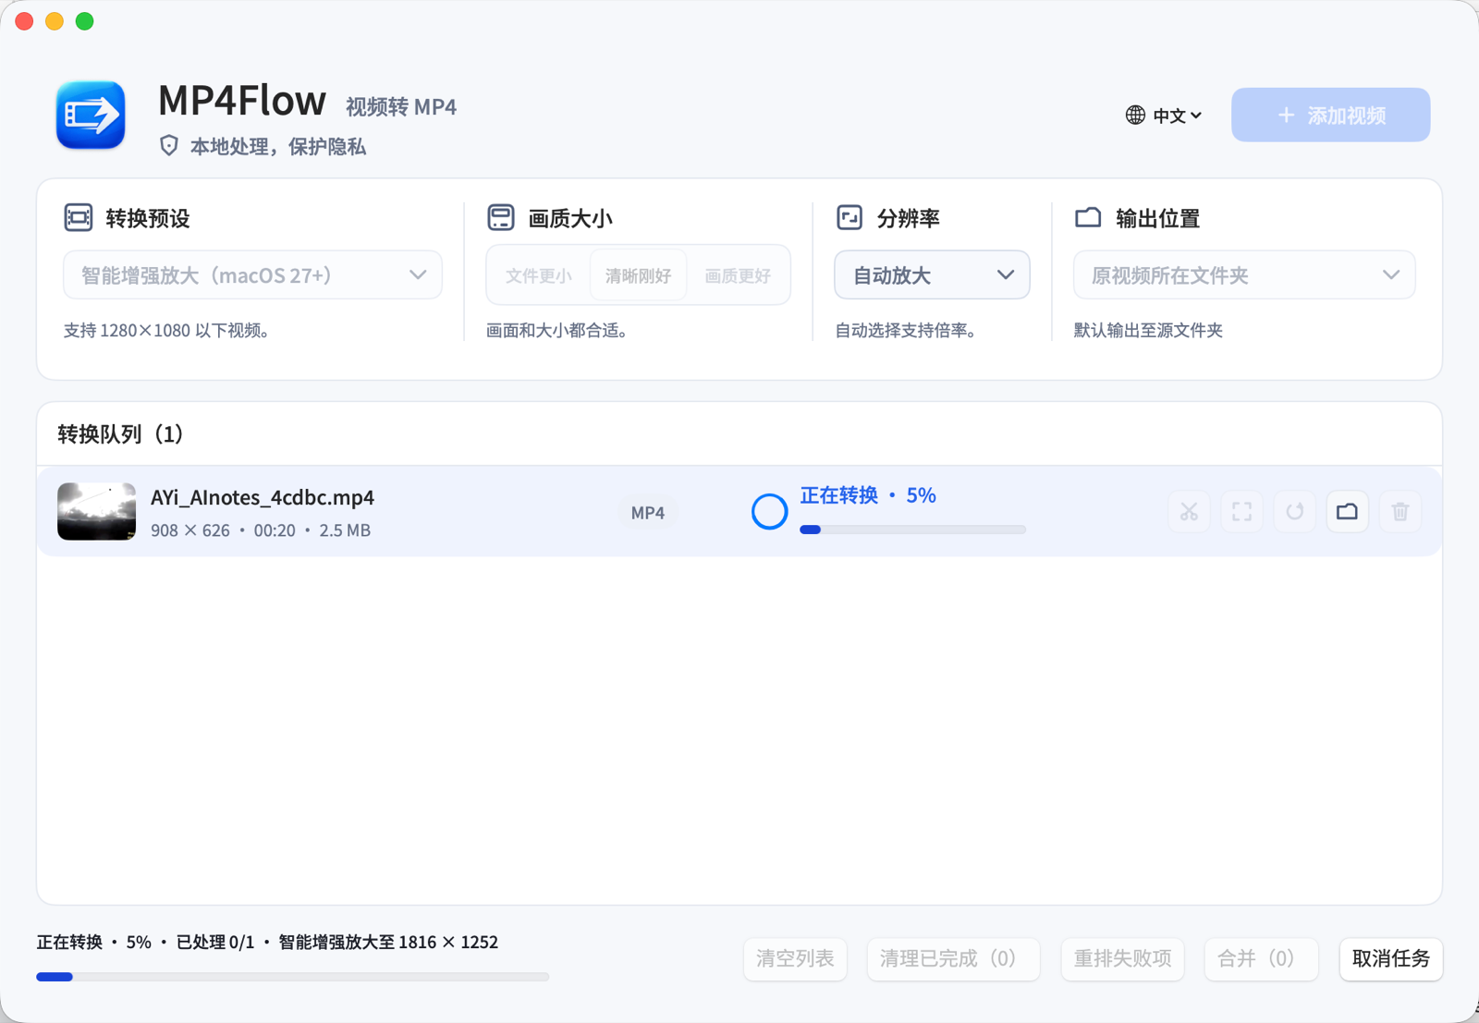Click the 合并 (0) button
Image resolution: width=1479 pixels, height=1023 pixels.
[x=1261, y=959]
